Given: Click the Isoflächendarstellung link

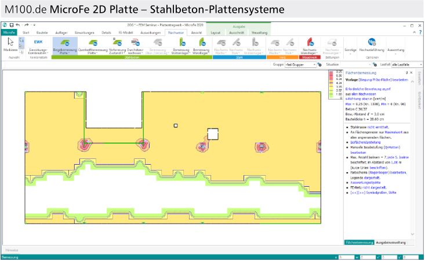Looking at the screenshot, I should (365, 142).
